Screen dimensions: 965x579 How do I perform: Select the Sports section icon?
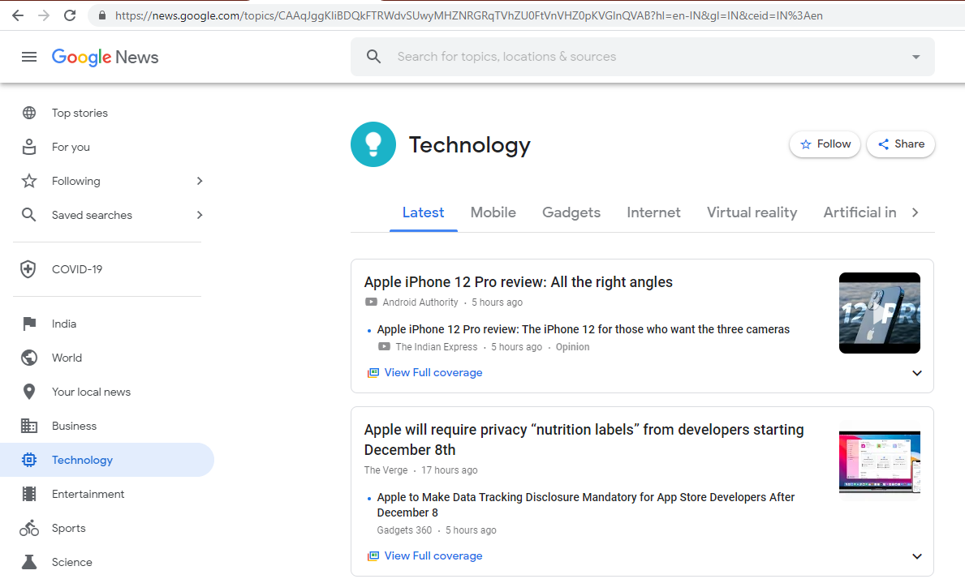pyautogui.click(x=28, y=528)
